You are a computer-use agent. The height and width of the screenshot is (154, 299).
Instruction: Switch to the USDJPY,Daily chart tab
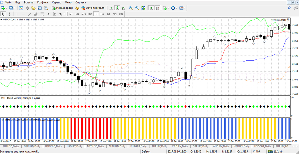[74, 146]
